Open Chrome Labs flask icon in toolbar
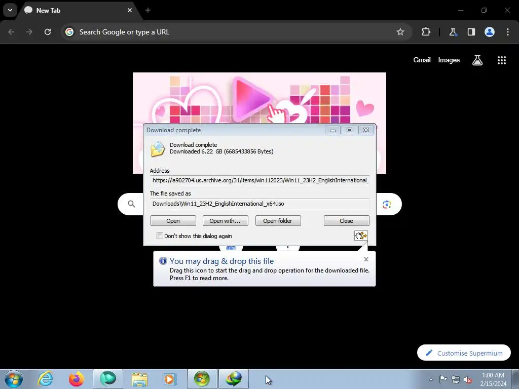Viewport: 519px width, 389px height. click(x=453, y=32)
